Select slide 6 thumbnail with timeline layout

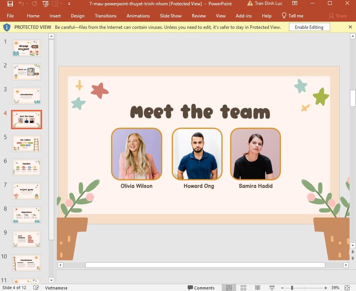pyautogui.click(x=26, y=167)
